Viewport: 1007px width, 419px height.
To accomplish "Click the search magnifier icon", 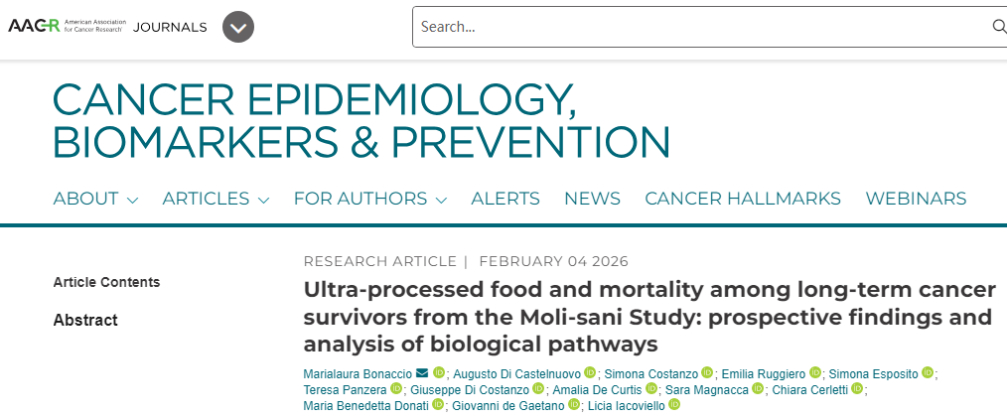I will (x=999, y=27).
